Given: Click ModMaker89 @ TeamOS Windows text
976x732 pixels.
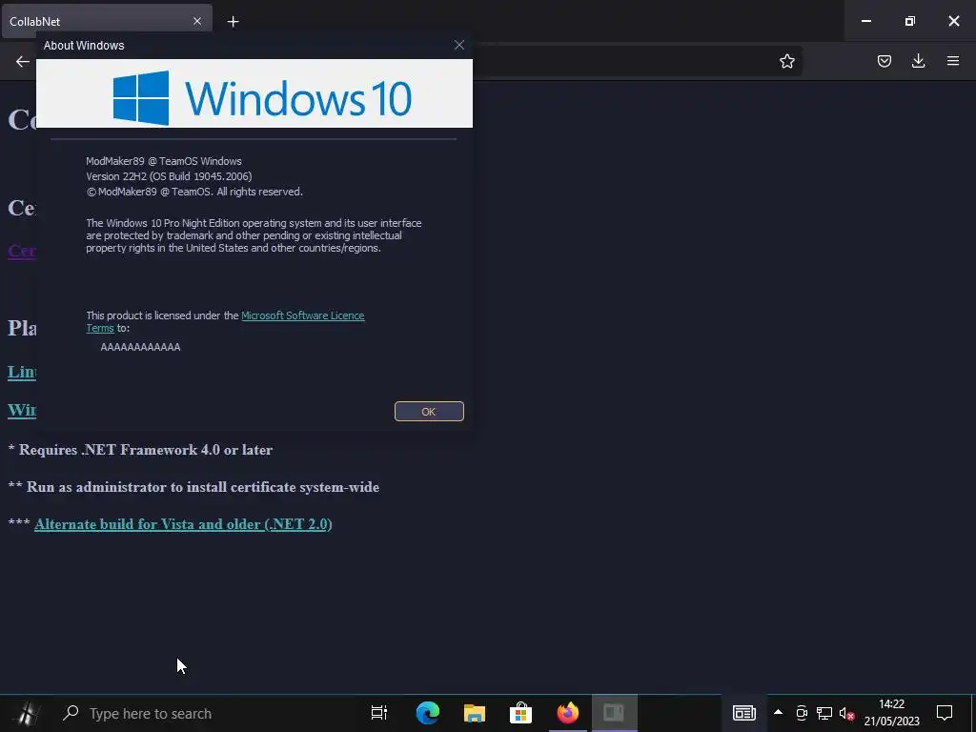Looking at the screenshot, I should point(164,160).
